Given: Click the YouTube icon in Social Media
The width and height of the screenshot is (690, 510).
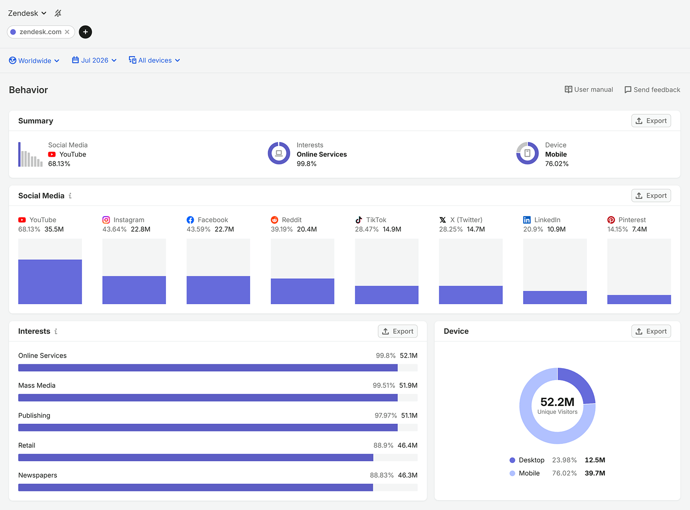Looking at the screenshot, I should (x=22, y=220).
